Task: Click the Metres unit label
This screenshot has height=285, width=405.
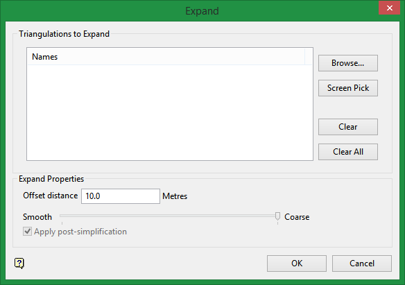Action: pyautogui.click(x=175, y=196)
